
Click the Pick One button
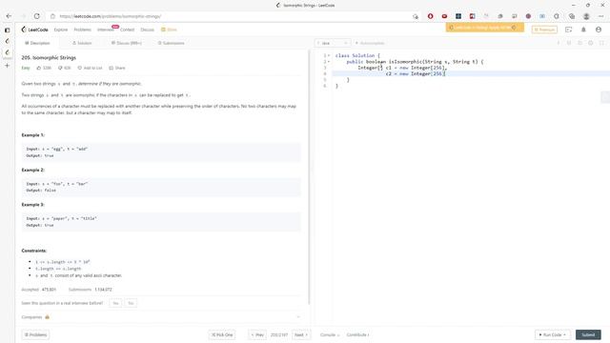(222, 334)
